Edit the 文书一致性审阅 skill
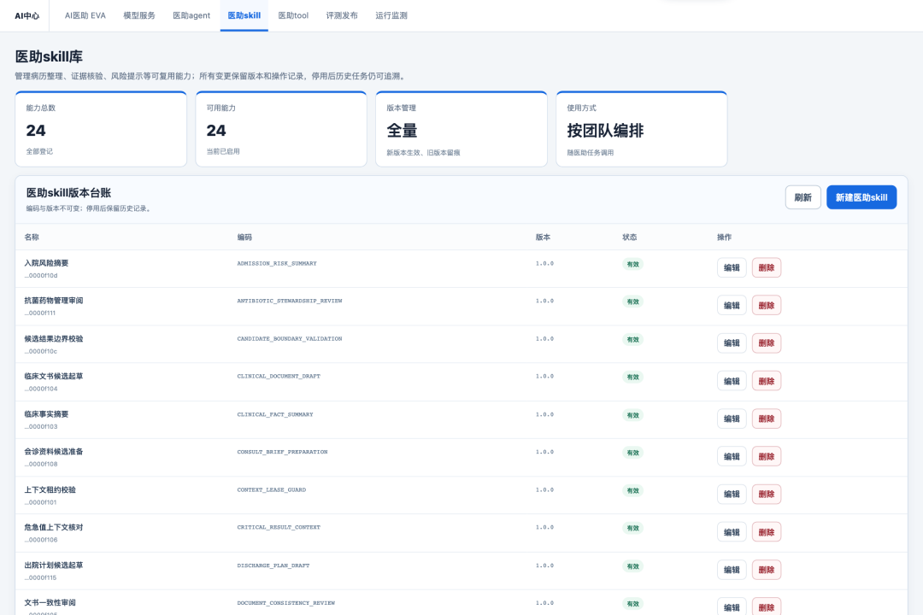Image resolution: width=923 pixels, height=615 pixels. coord(732,606)
